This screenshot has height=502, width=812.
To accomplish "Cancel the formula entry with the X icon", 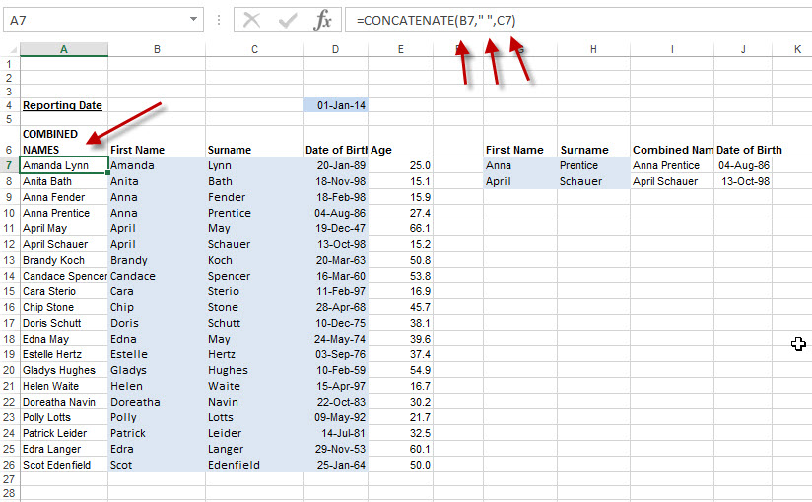I will click(x=251, y=21).
